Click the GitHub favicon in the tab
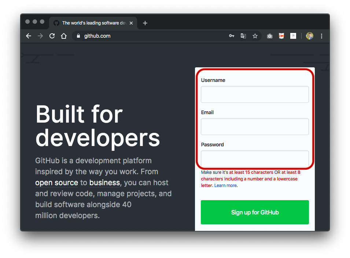The width and height of the screenshot is (350, 258). click(56, 23)
